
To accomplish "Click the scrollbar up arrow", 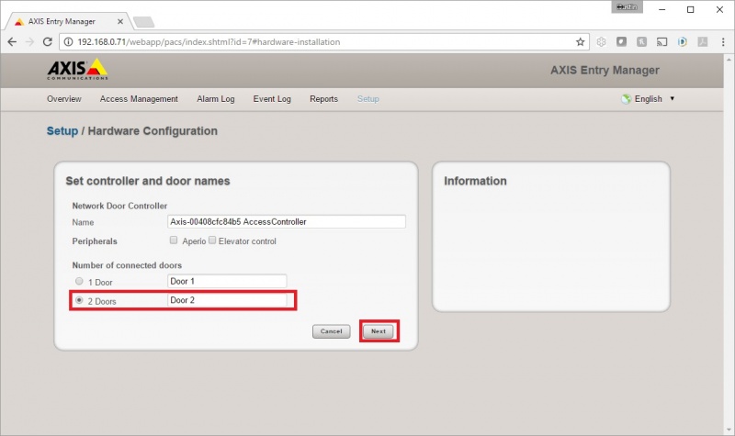I will (729, 60).
